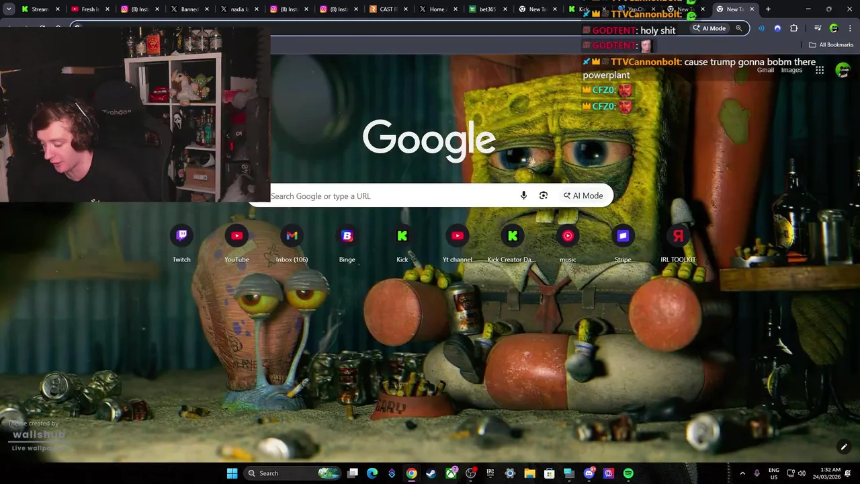Open the Kick shortcut tile

pyautogui.click(x=402, y=243)
